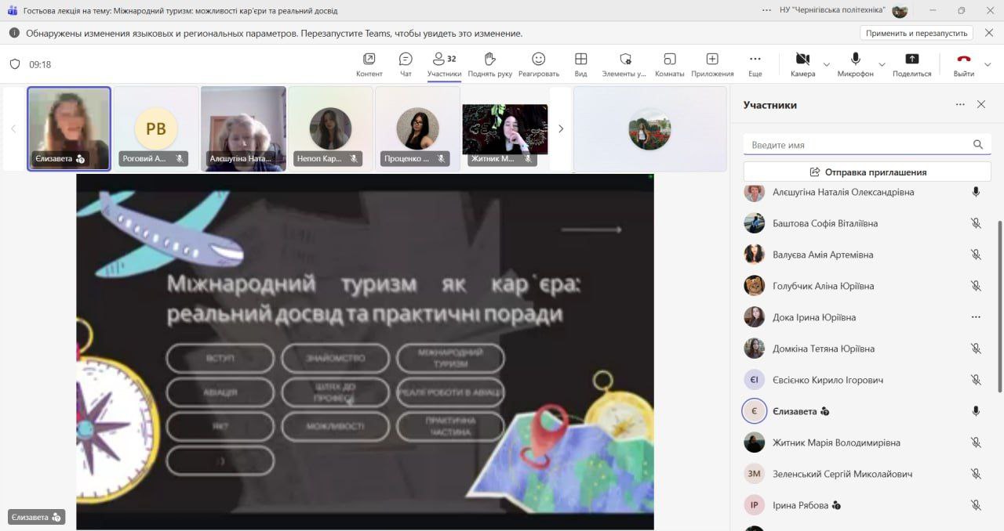Screen dimensions: 1004x531
Task: Toggle the Участники (Participants) tab
Action: [444, 60]
